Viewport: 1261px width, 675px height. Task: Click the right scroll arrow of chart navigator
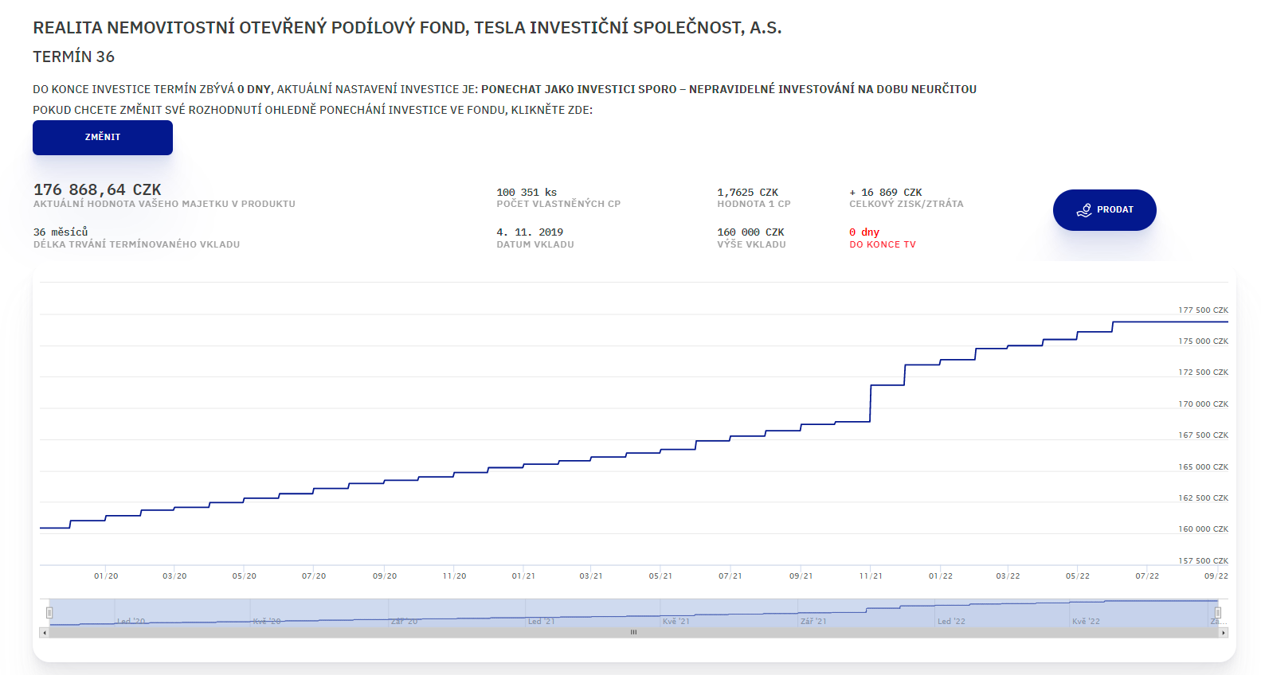pos(1223,633)
